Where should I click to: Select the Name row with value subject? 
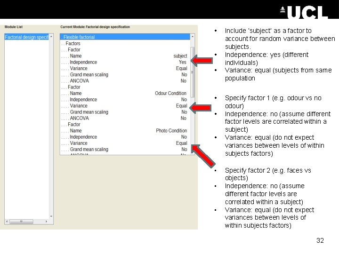point(125,56)
